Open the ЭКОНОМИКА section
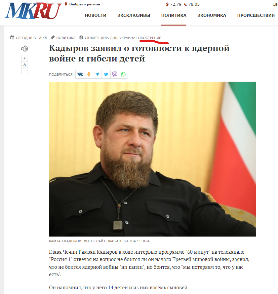This screenshot has height=294, width=278. click(211, 15)
